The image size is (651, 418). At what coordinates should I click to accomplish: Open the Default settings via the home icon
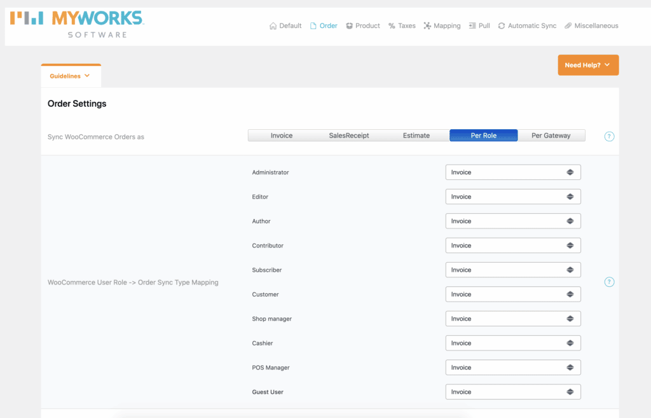pyautogui.click(x=273, y=25)
